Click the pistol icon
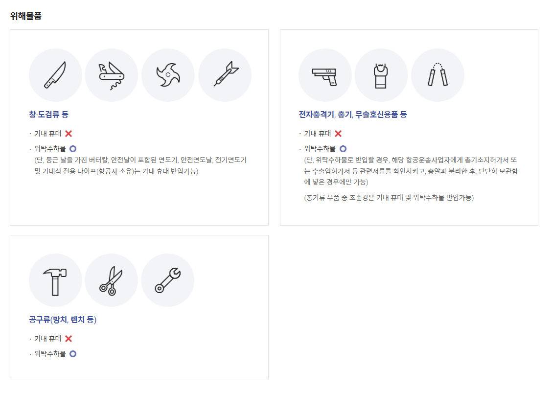 [325, 74]
